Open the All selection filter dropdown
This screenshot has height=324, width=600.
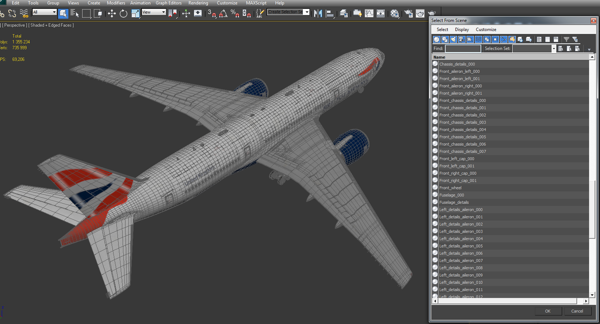[x=44, y=12]
